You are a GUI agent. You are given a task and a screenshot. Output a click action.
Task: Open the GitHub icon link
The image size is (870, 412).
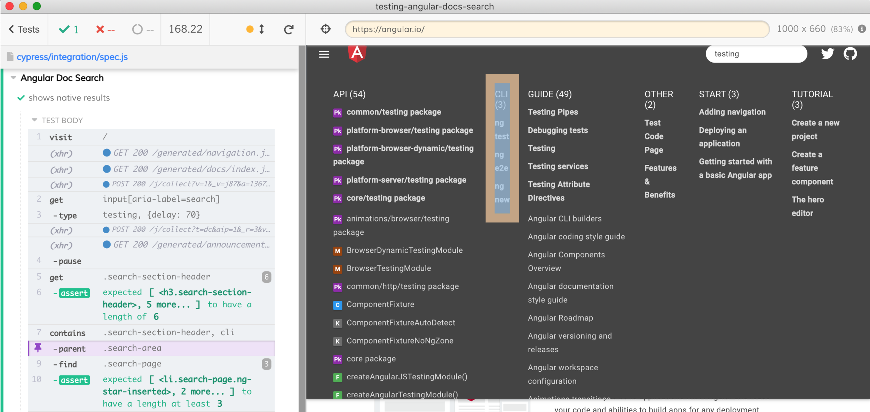[850, 54]
